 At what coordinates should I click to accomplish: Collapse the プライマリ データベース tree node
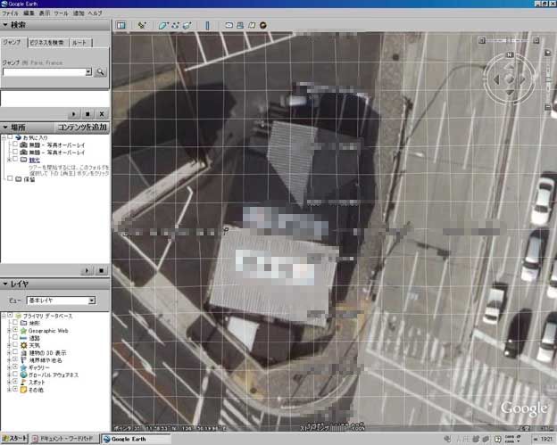4,316
